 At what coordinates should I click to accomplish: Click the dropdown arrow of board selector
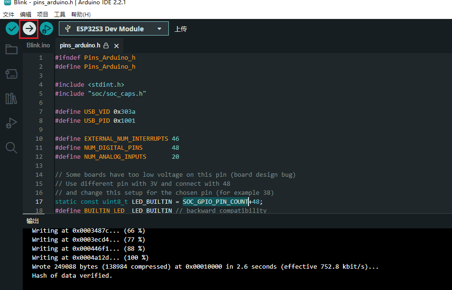pos(159,29)
